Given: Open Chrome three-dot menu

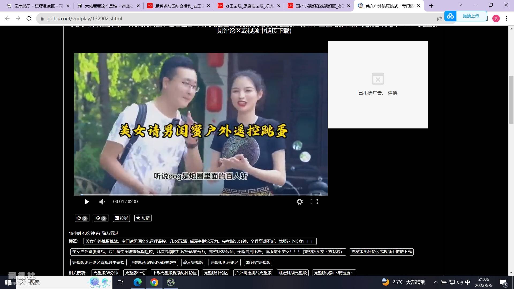Looking at the screenshot, I should coord(507,18).
